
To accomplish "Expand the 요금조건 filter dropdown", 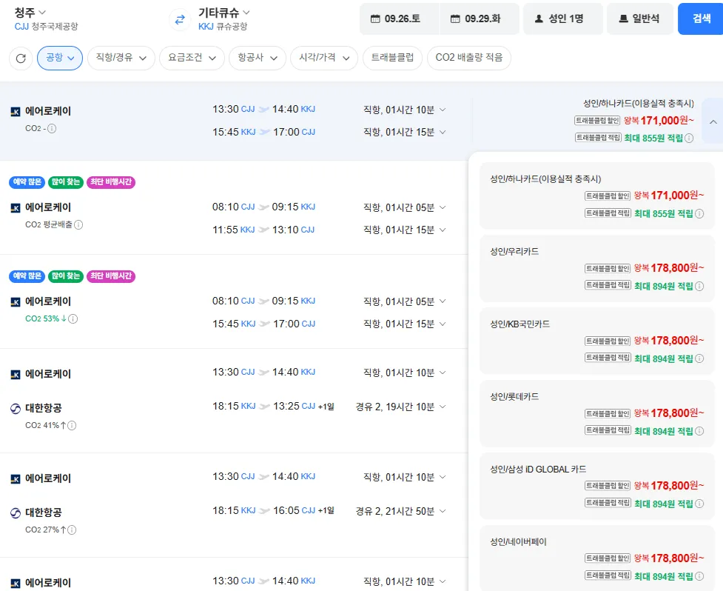I will point(192,58).
